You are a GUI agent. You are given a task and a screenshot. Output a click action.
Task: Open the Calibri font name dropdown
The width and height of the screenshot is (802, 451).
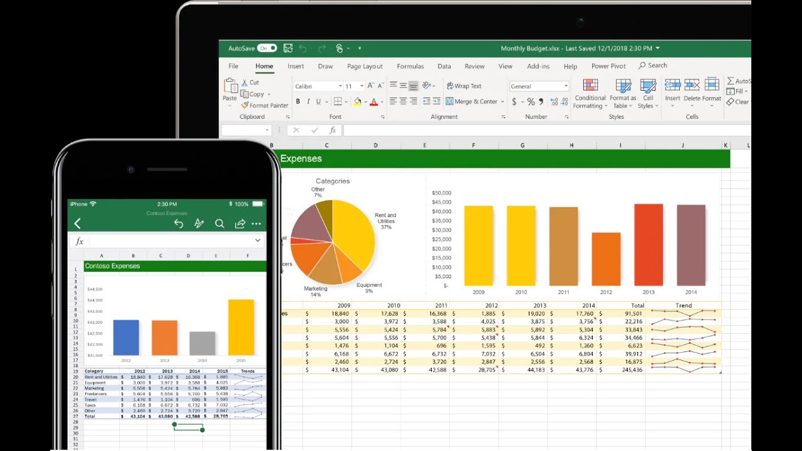coord(340,86)
